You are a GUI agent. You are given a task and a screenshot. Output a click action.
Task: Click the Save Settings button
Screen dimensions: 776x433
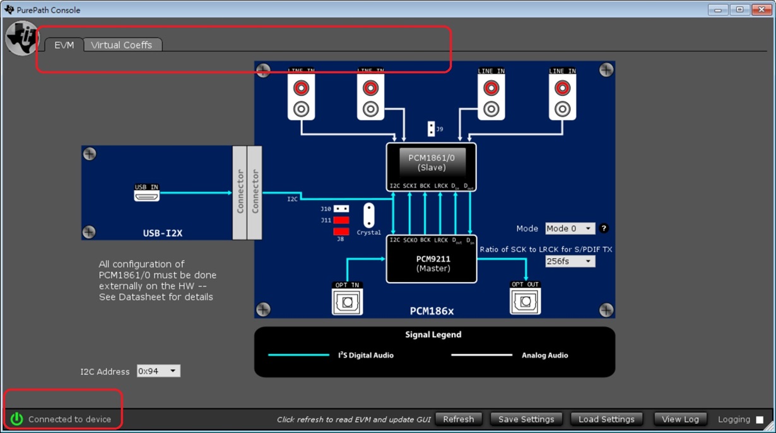(x=526, y=419)
